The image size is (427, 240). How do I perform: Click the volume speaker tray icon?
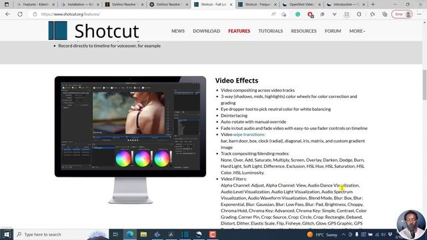coord(384,234)
